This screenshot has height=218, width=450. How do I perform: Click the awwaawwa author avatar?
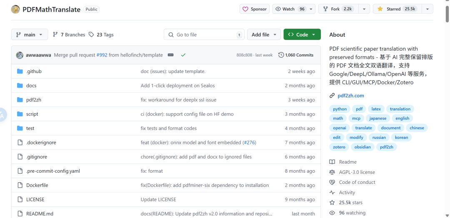pyautogui.click(x=20, y=55)
